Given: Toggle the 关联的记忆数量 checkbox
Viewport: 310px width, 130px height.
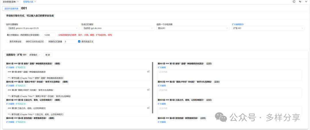Looking at the screenshot, I should point(46,42).
